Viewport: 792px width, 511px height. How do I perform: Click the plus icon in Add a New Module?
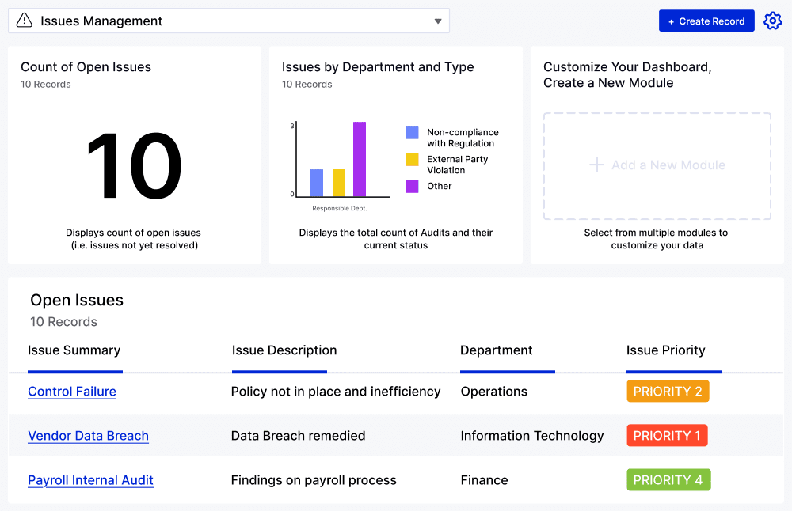596,165
